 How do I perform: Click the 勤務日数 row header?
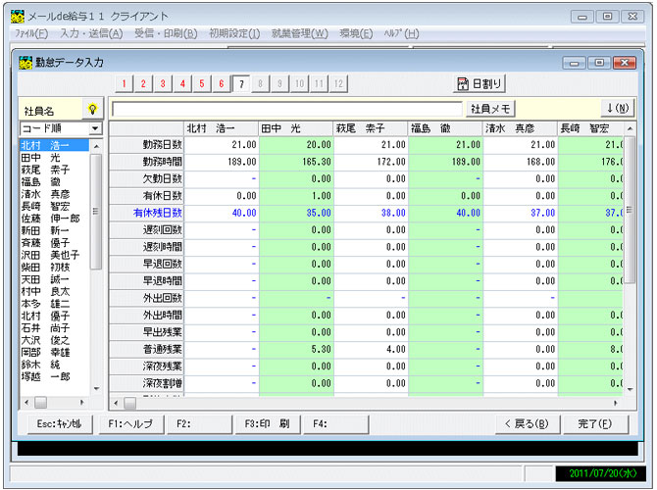pos(146,145)
